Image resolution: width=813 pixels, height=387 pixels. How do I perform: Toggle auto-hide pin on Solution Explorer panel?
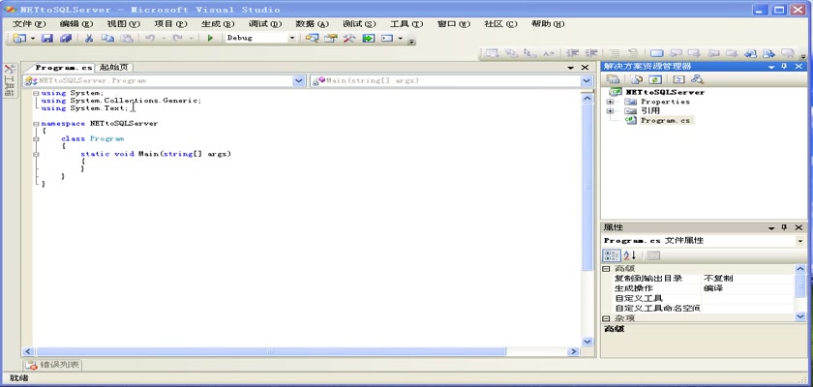click(x=784, y=67)
